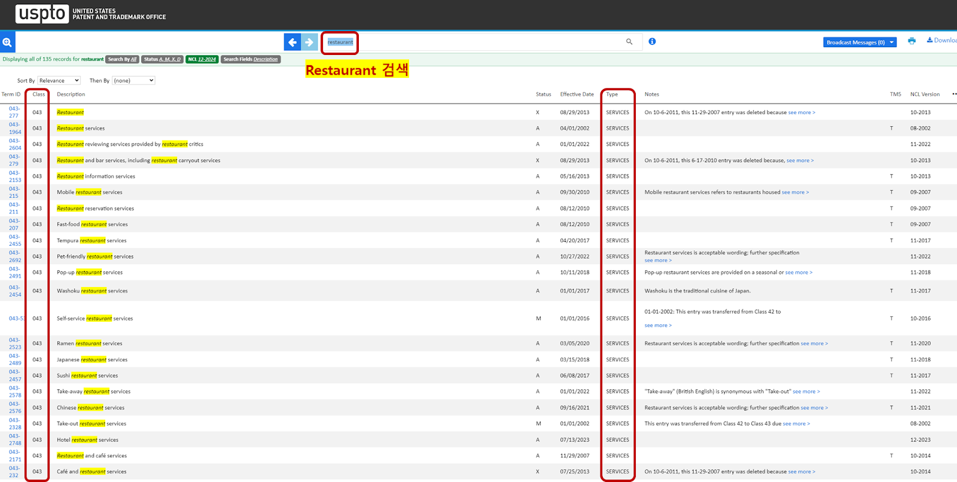Select Washoku restaurant services description
Screen dimensions: 957x482
[x=92, y=291]
